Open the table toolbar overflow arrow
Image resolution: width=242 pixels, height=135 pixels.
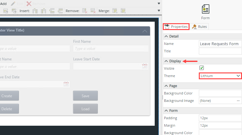point(159,11)
